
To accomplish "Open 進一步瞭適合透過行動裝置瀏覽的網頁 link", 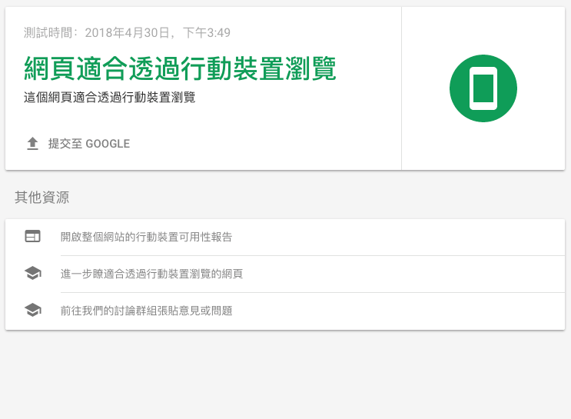I will [151, 274].
